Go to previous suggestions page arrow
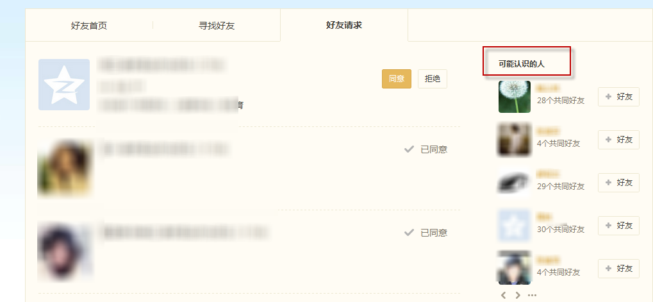Viewport: 653px width, 302px height. pyautogui.click(x=504, y=296)
